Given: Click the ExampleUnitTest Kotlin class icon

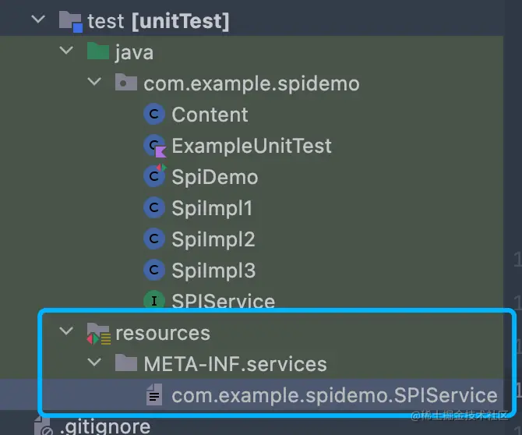Looking at the screenshot, I should [x=155, y=146].
